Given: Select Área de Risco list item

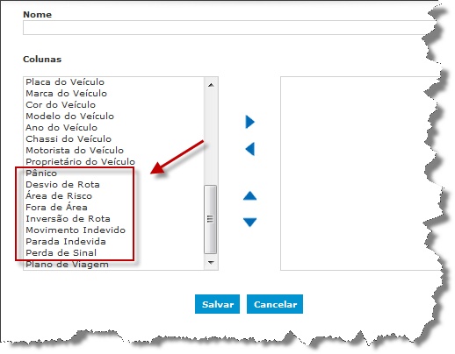Looking at the screenshot, I should (x=59, y=196).
